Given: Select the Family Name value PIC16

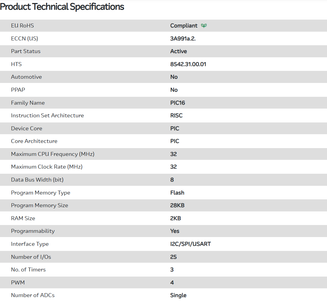Looking at the screenshot, I should pyautogui.click(x=178, y=103).
